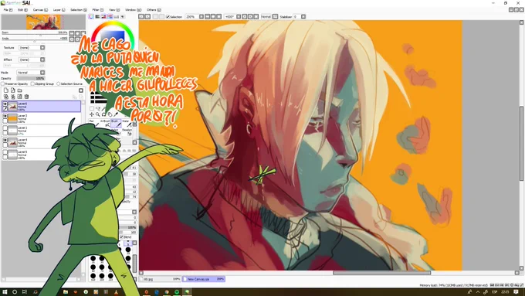
Task: Open the Layer menu
Action: click(59, 10)
